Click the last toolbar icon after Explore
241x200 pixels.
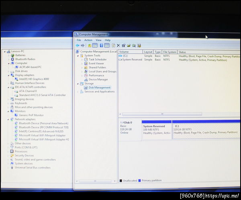[x=139, y=46]
